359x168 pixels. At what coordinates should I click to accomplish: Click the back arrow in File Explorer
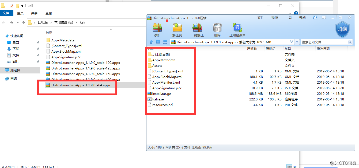coord(4,23)
